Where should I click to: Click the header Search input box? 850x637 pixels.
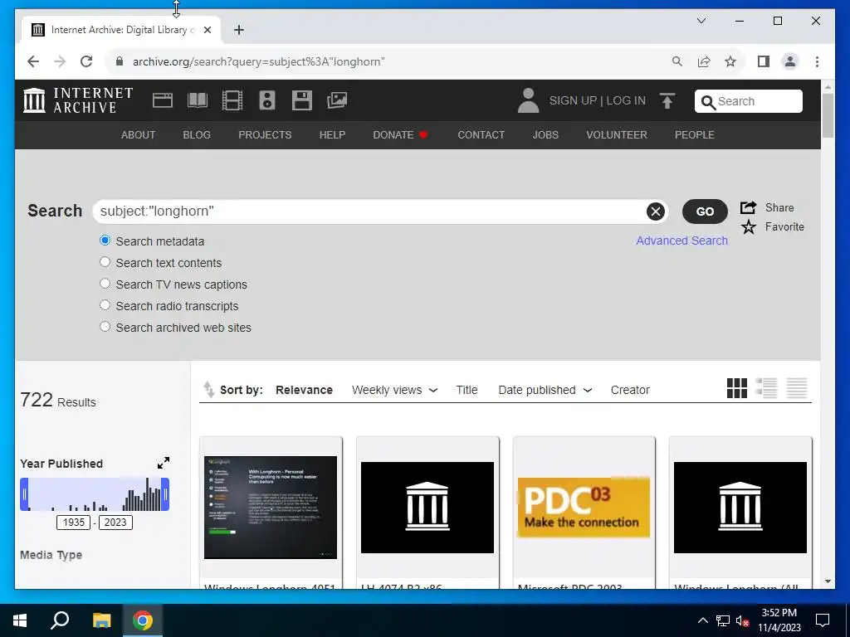point(748,101)
